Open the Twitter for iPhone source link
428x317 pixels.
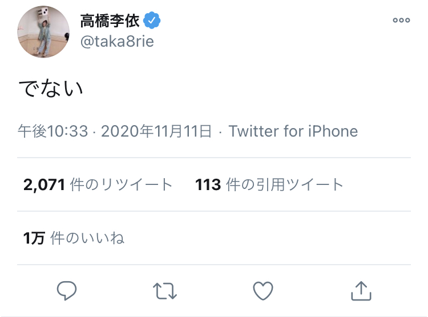[x=293, y=131]
